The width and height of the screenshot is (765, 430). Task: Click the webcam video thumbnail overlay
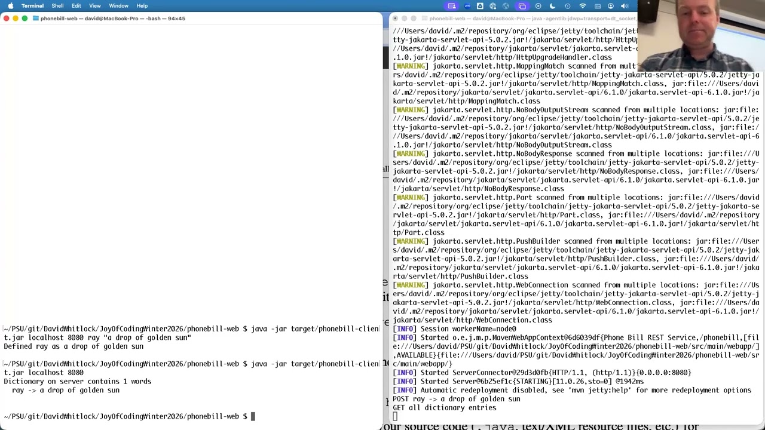pos(701,36)
